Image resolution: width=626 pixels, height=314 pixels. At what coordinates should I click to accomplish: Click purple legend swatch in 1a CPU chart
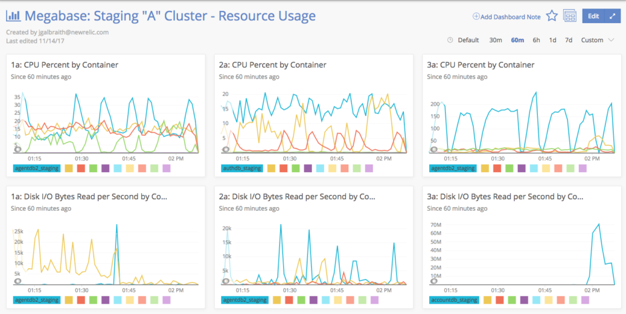click(105, 169)
